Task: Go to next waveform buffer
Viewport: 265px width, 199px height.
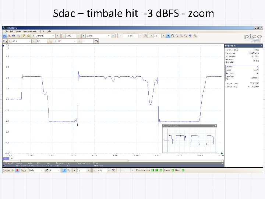Action: point(141,36)
